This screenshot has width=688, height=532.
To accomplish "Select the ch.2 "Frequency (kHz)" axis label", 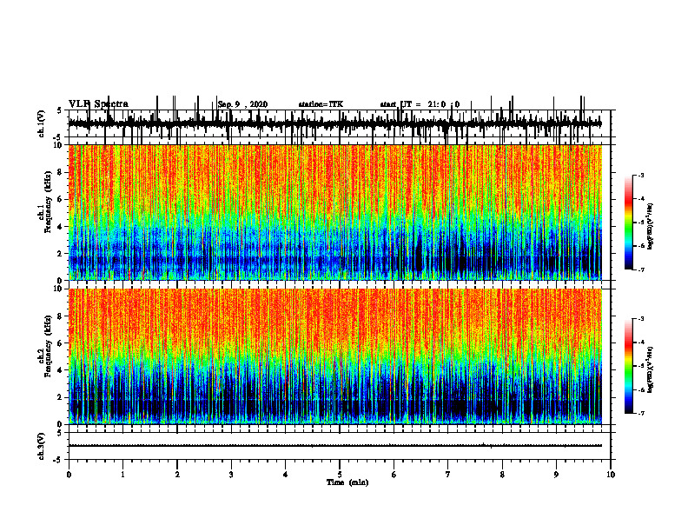I will tap(48, 346).
